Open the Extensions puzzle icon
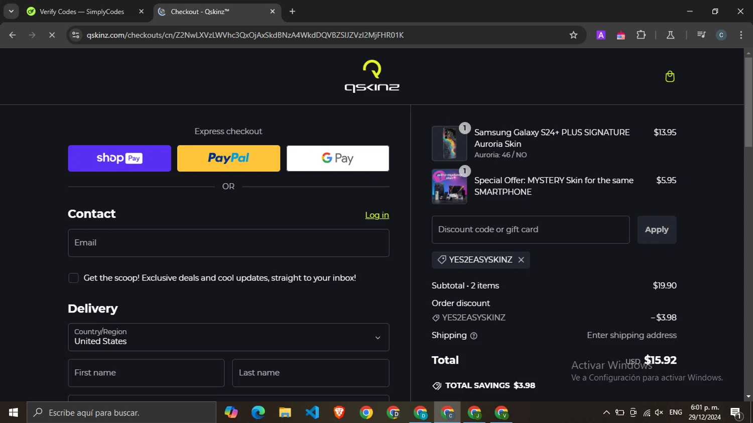 tap(641, 35)
